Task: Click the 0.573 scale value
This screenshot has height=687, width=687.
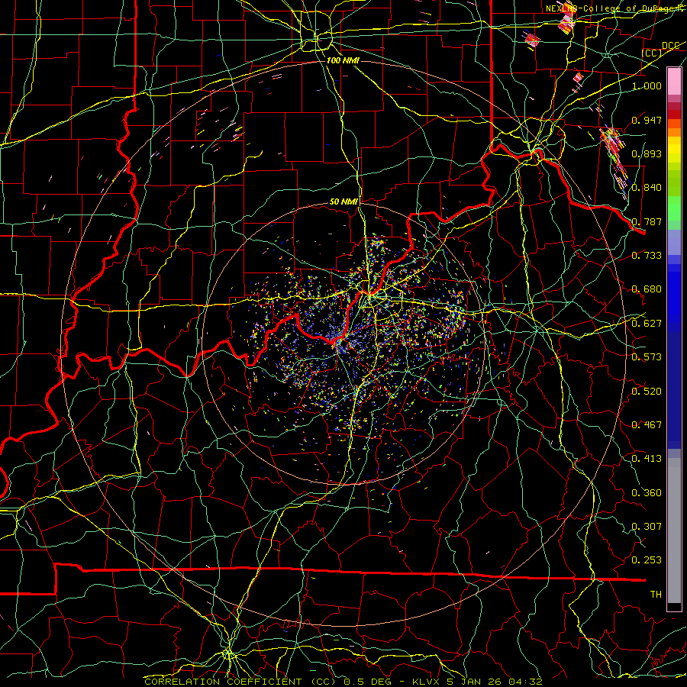Action: pyautogui.click(x=647, y=357)
